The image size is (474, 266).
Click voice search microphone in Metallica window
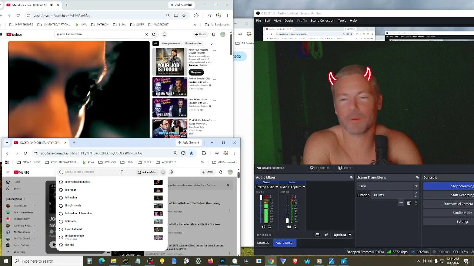click(164, 34)
